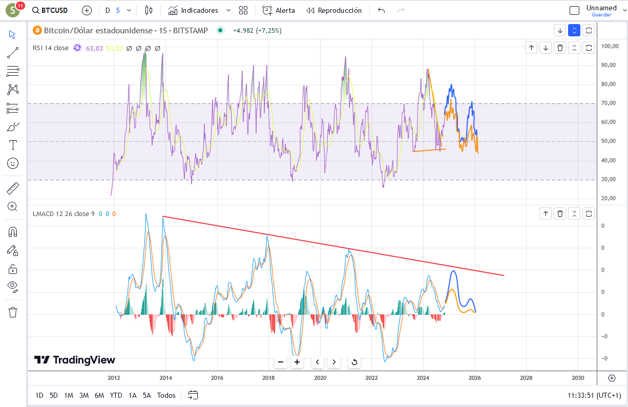The width and height of the screenshot is (628, 407).
Task: Move the RSI pane down
Action: tap(546, 48)
